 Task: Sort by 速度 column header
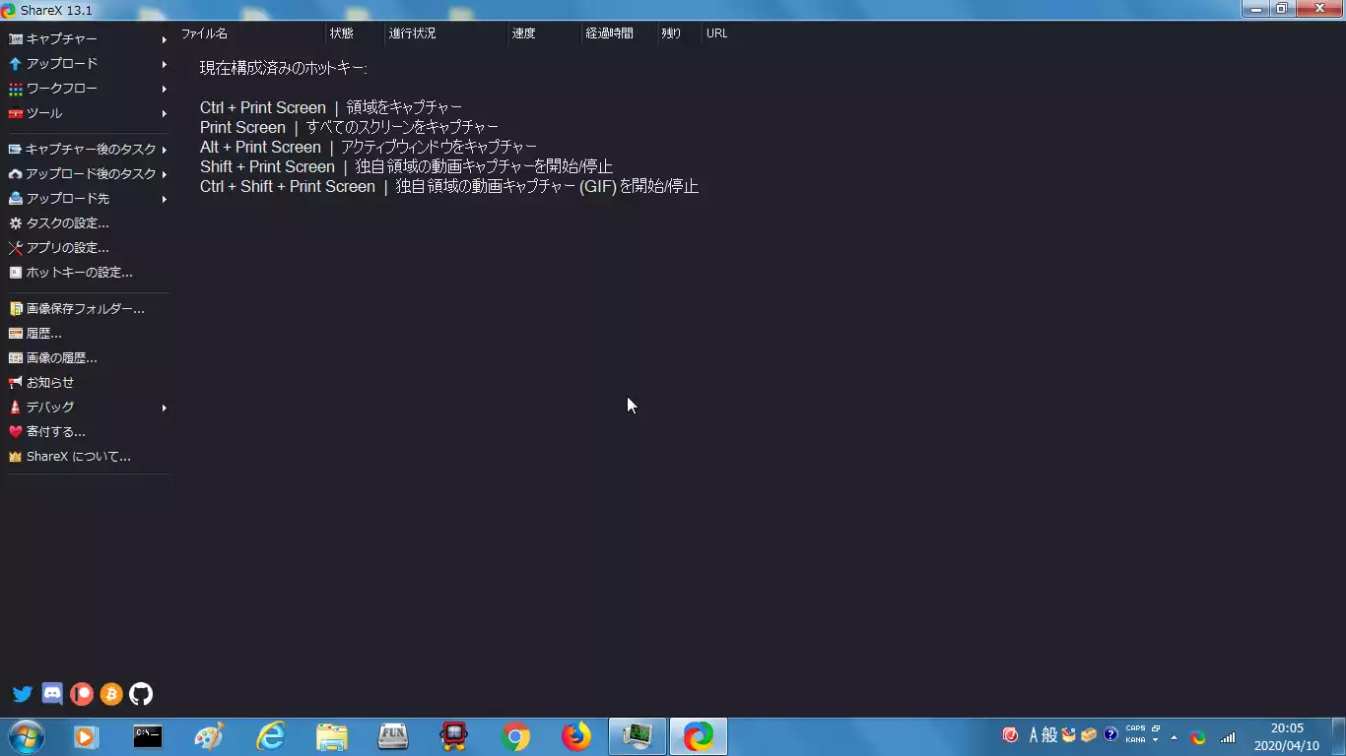pyautogui.click(x=544, y=33)
